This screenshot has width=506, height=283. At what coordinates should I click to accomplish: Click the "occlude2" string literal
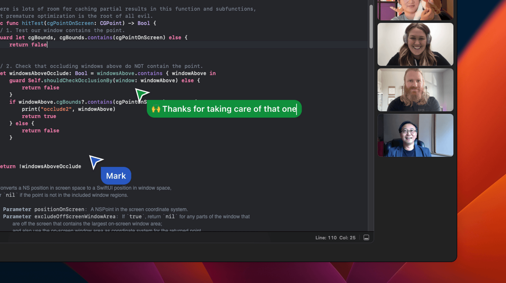click(56, 109)
